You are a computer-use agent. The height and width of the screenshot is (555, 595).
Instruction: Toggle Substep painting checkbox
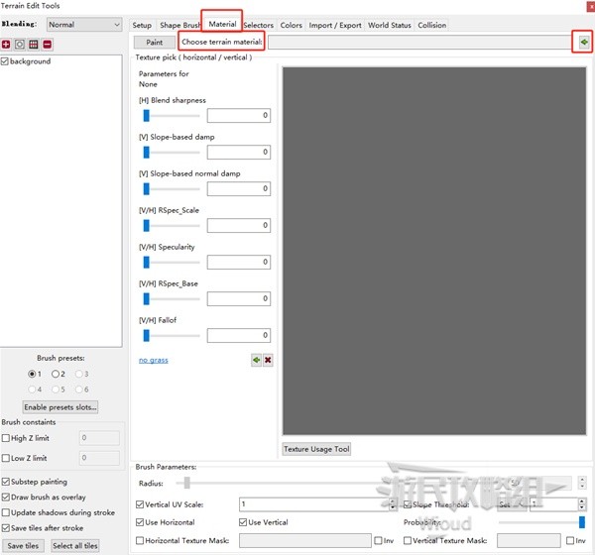pyautogui.click(x=7, y=482)
